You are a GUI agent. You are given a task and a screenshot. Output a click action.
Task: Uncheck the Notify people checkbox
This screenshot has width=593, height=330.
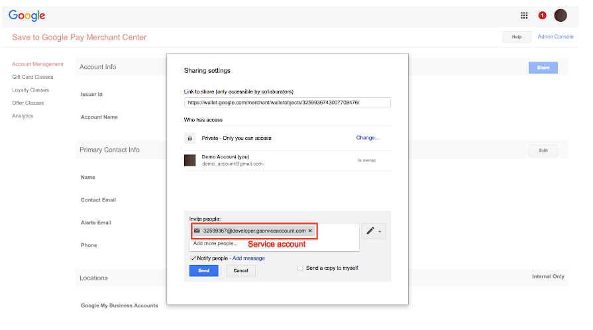click(193, 258)
